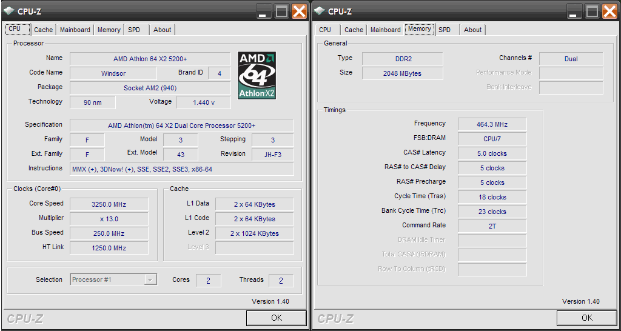Switch to CPU tab in left window
Image resolution: width=621 pixels, height=331 pixels.
[x=18, y=29]
